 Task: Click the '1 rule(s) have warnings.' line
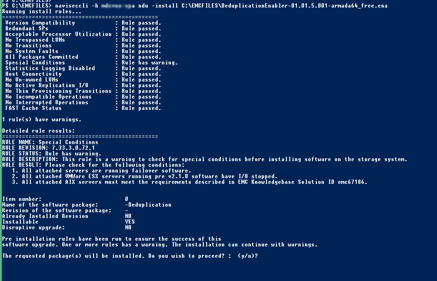point(42,119)
